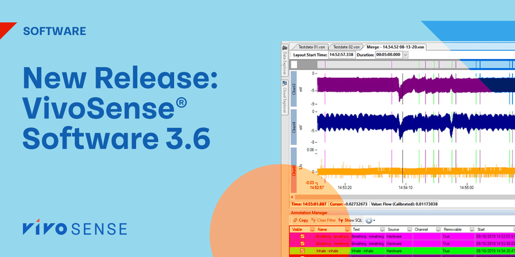Copy annotations with the Copy button
The image size is (515, 257).
[x=300, y=220]
